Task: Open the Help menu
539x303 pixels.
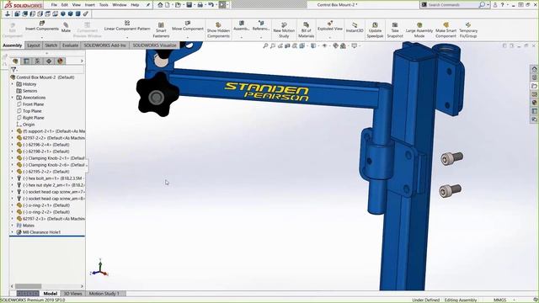Action: [135, 5]
